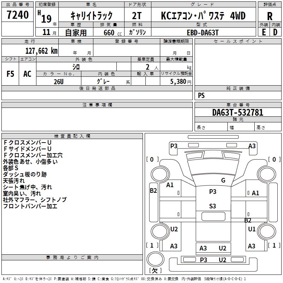Select the mileage value 127,662 km

tap(41, 51)
